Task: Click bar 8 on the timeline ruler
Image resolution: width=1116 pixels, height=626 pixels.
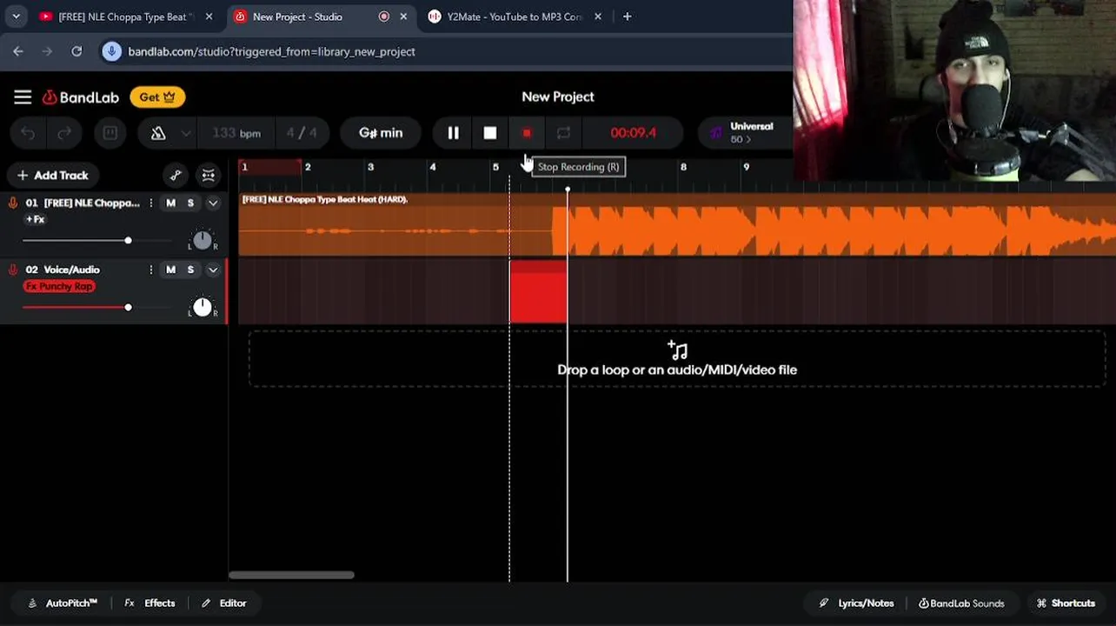Action: pyautogui.click(x=683, y=167)
